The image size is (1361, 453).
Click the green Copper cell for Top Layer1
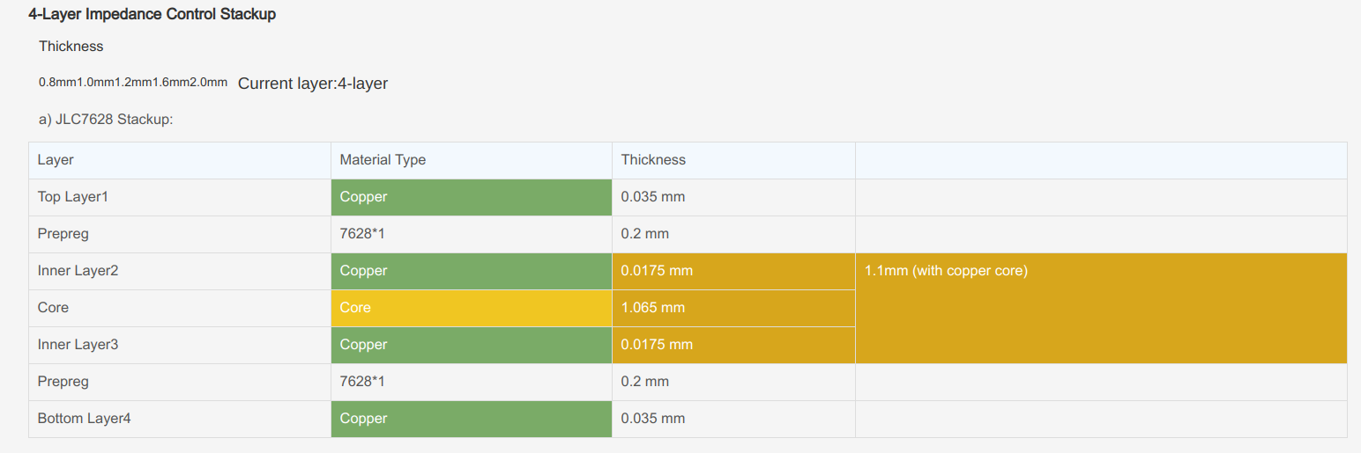tap(472, 197)
